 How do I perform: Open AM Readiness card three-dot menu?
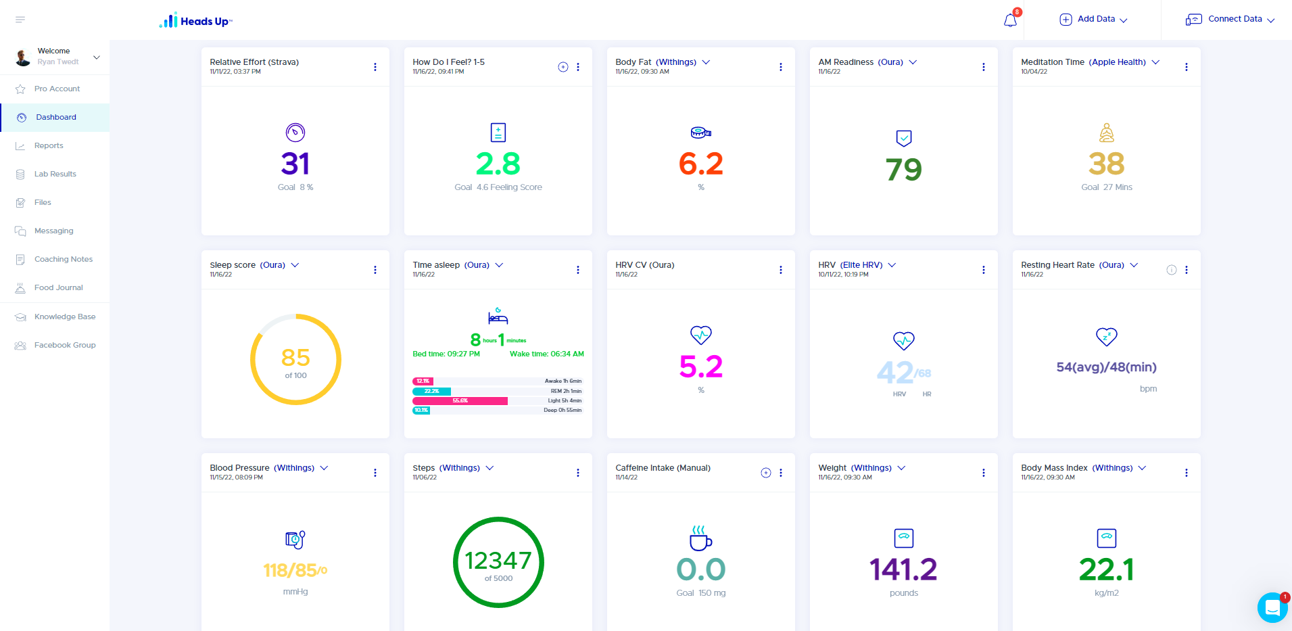984,67
